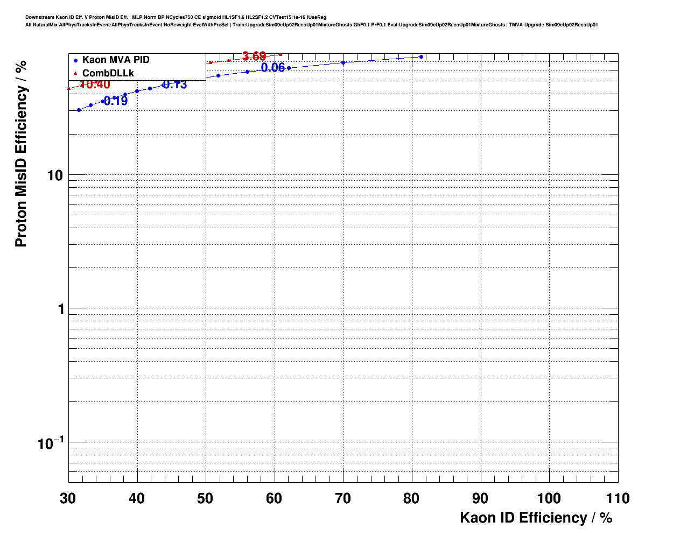Screen dimensions: 687x536
Task: Click the x-axis tick label '30'
Action: tap(68, 498)
